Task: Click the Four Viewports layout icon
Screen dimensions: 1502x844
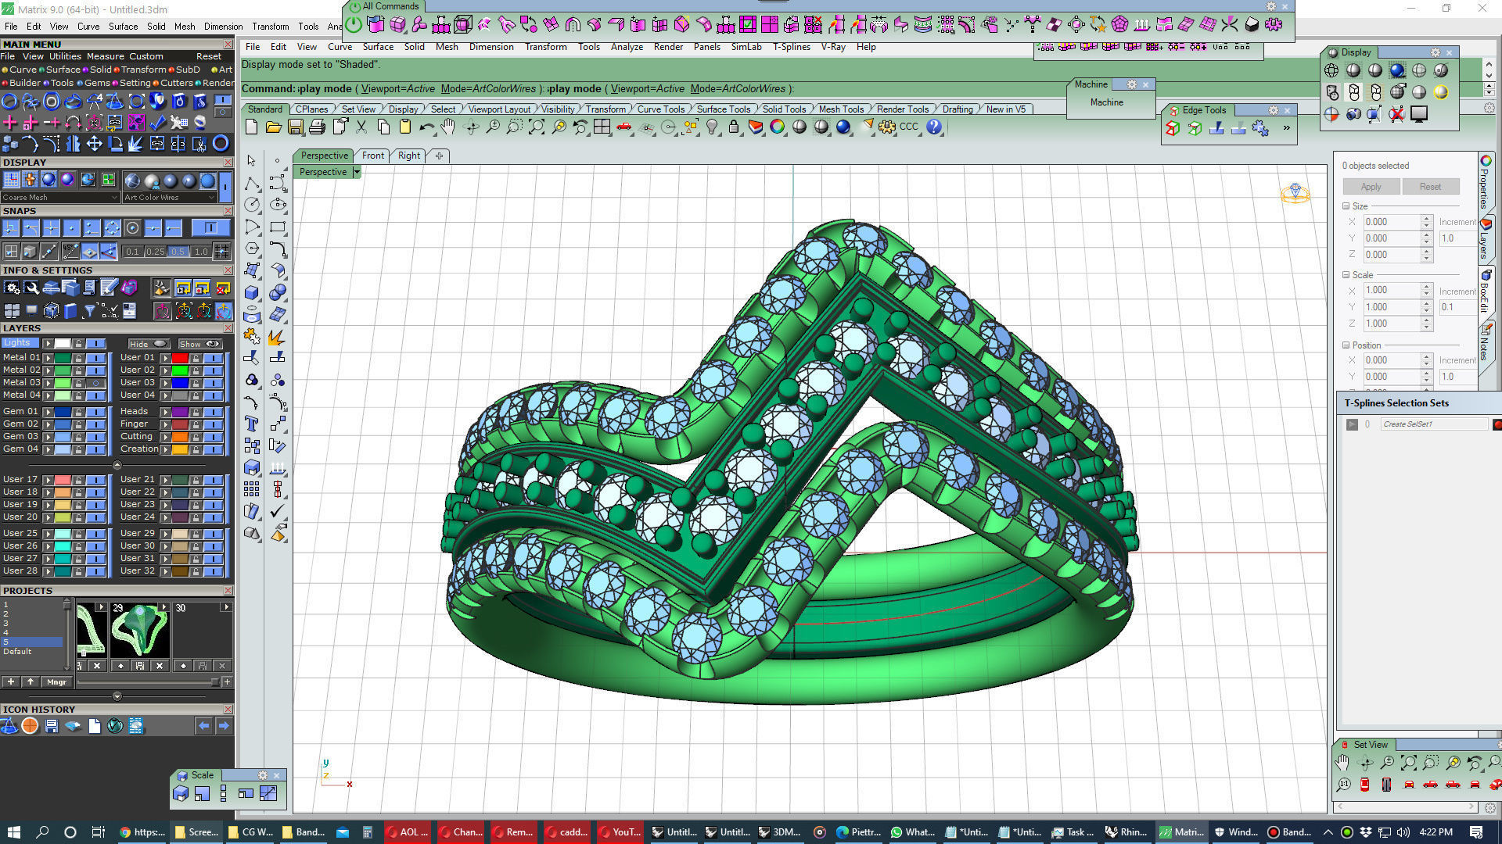Action: pos(602,127)
